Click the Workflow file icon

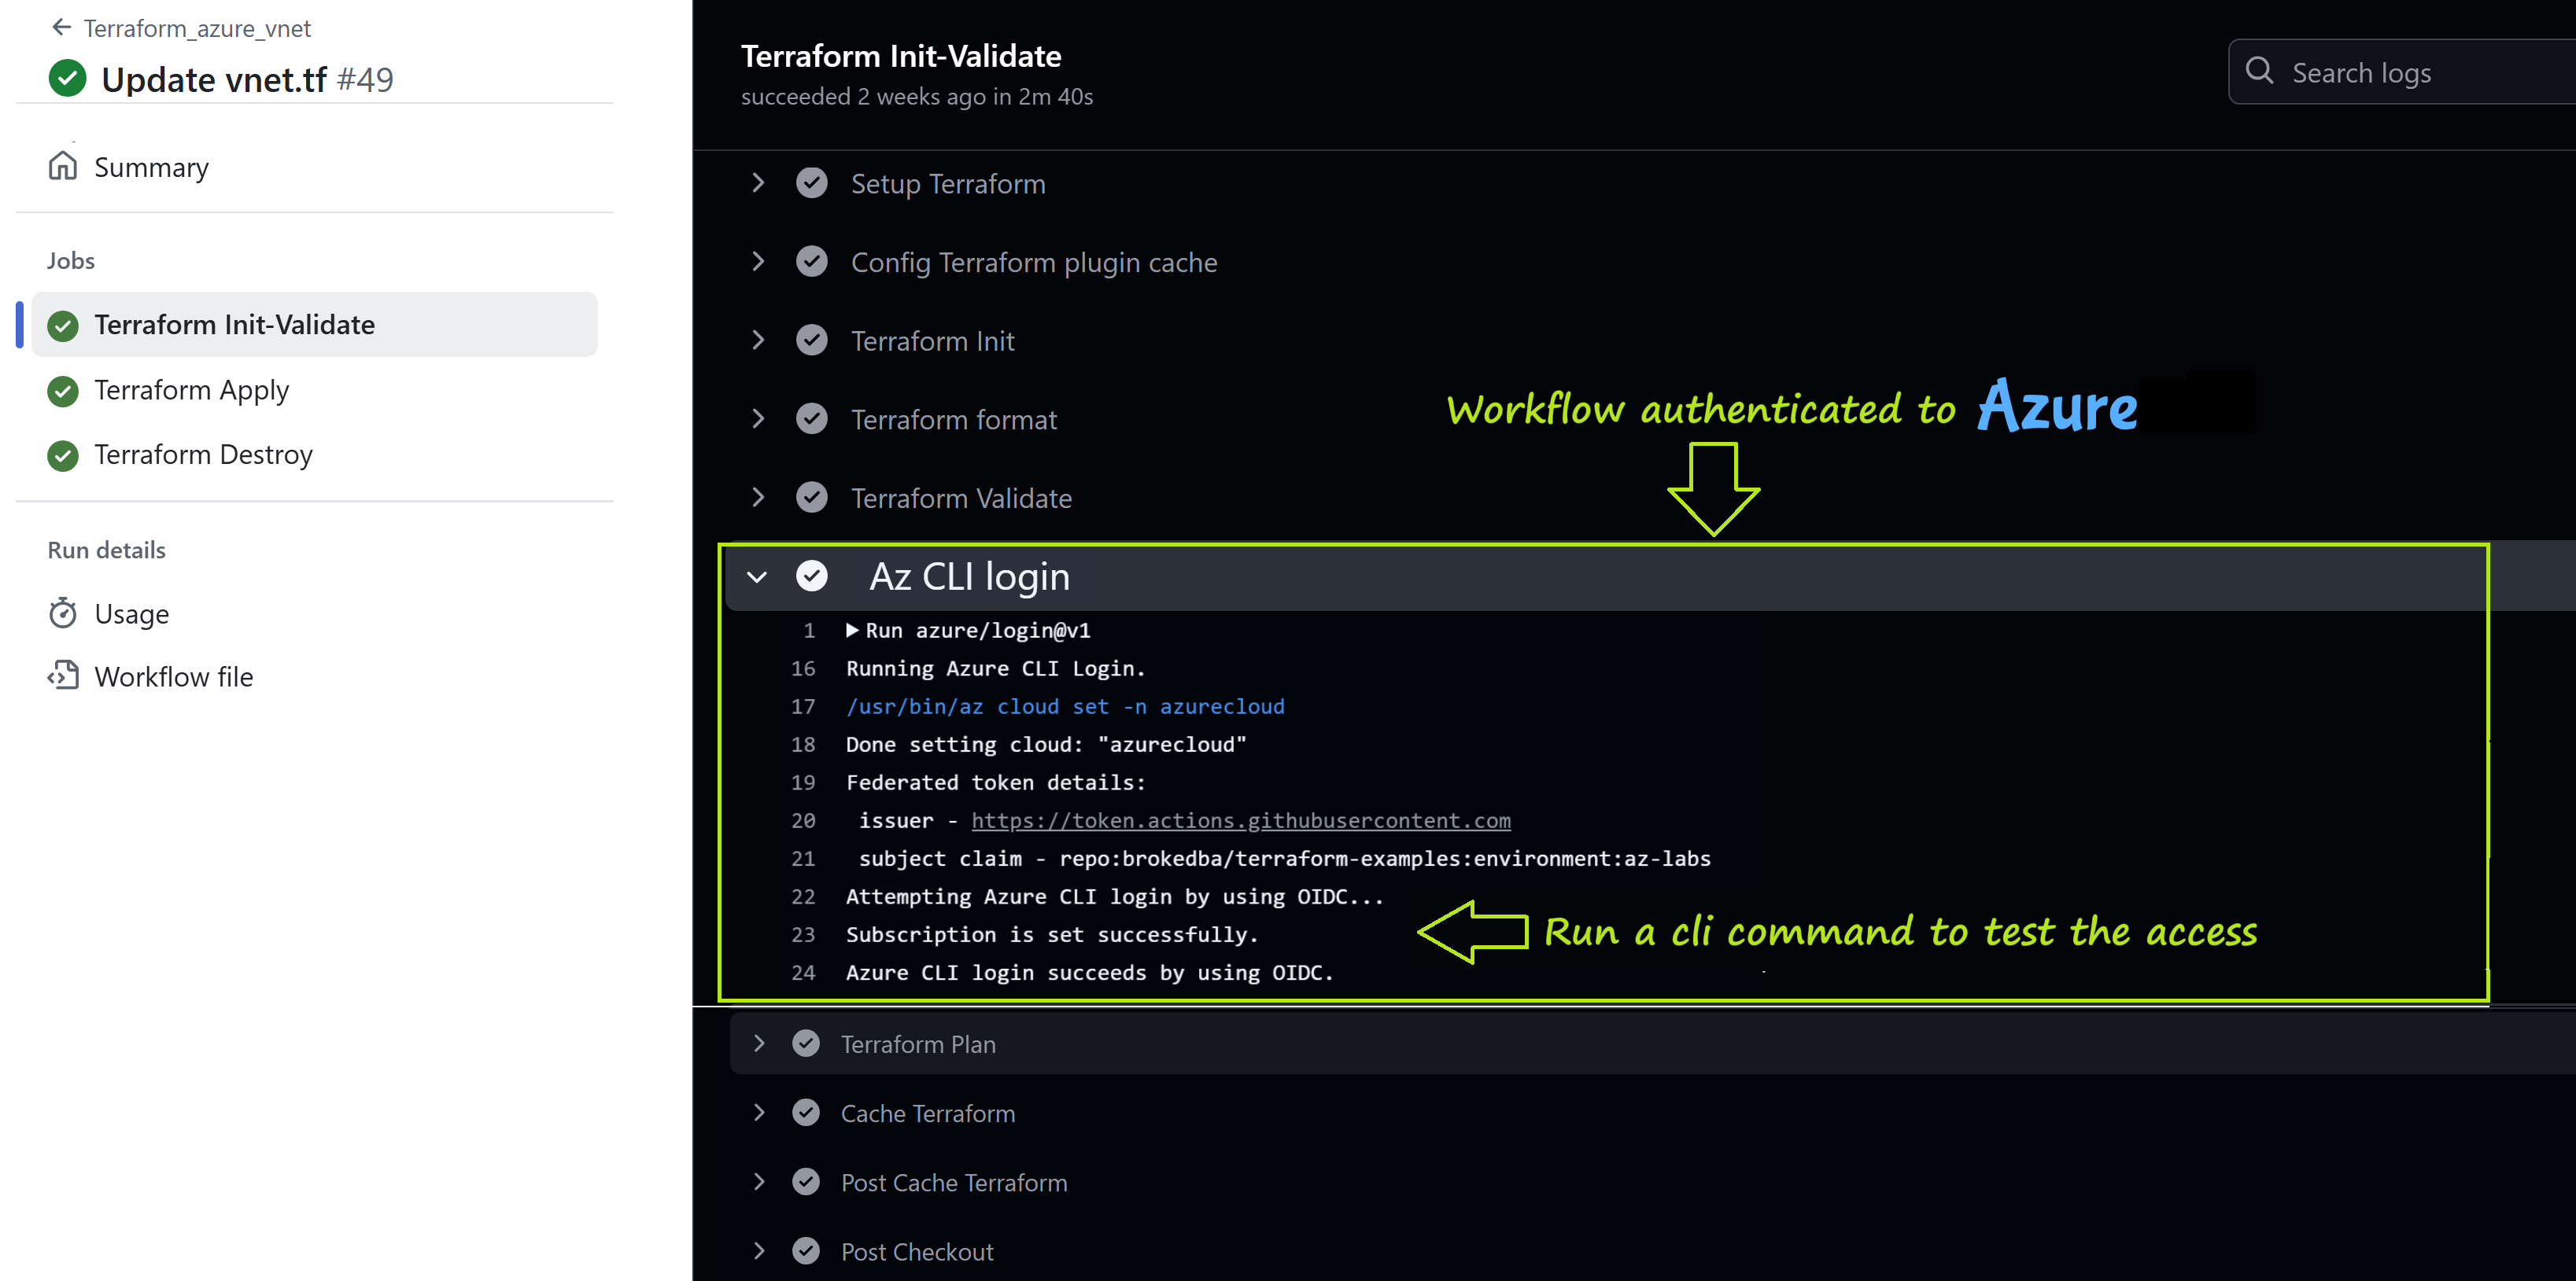pyautogui.click(x=63, y=675)
